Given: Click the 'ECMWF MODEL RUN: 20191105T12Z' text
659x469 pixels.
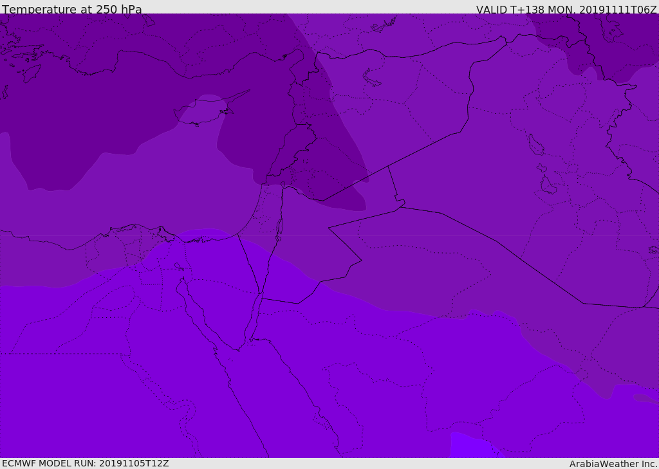Looking at the screenshot, I should [86, 463].
